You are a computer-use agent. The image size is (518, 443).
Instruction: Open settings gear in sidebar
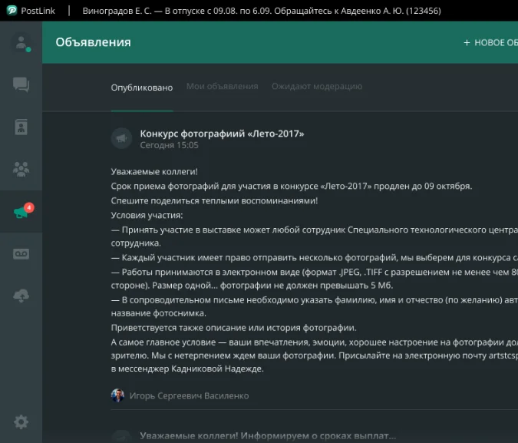[21, 422]
